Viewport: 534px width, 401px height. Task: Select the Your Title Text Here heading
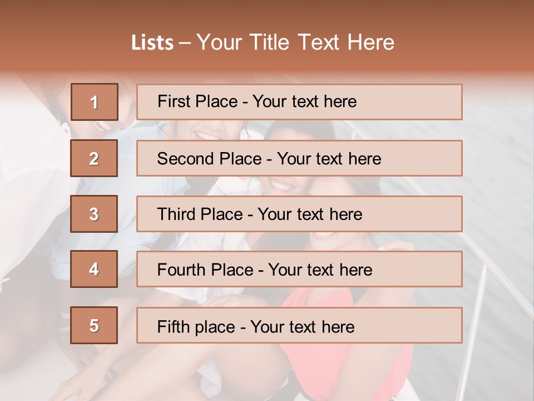click(x=295, y=42)
